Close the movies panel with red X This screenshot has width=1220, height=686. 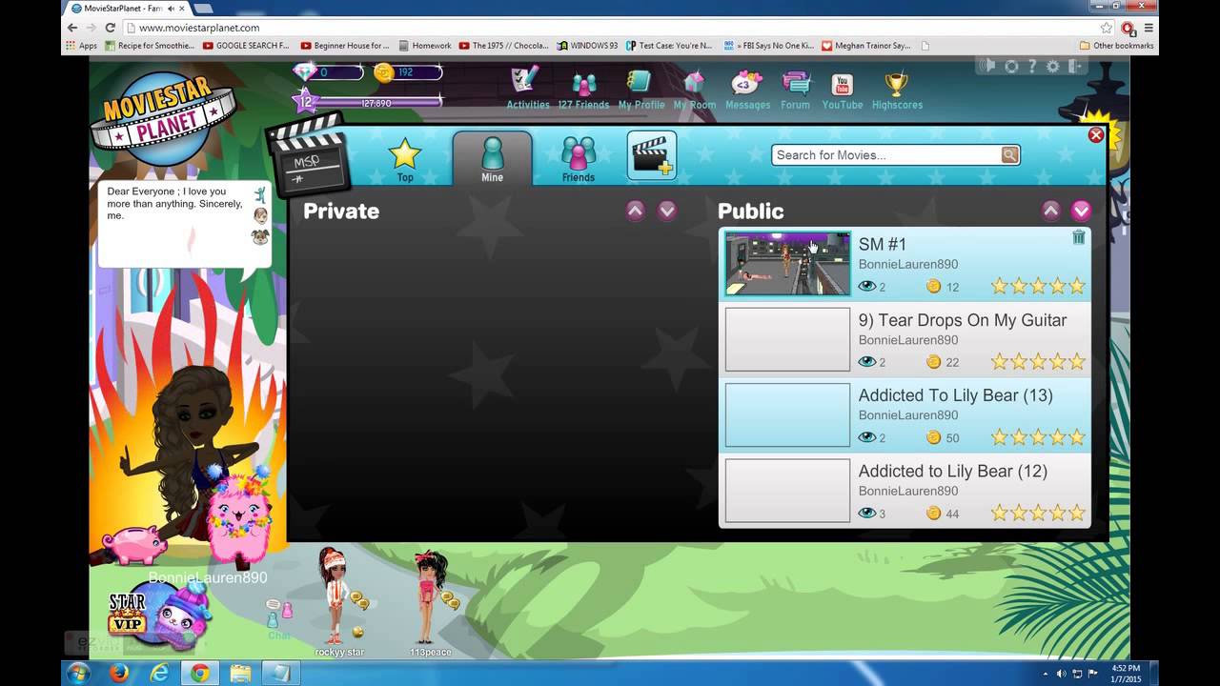(1096, 135)
